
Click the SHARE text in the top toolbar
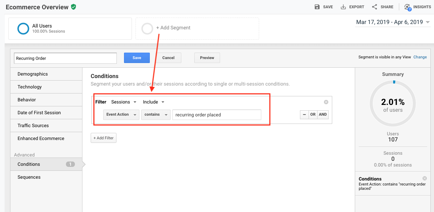[x=387, y=7]
